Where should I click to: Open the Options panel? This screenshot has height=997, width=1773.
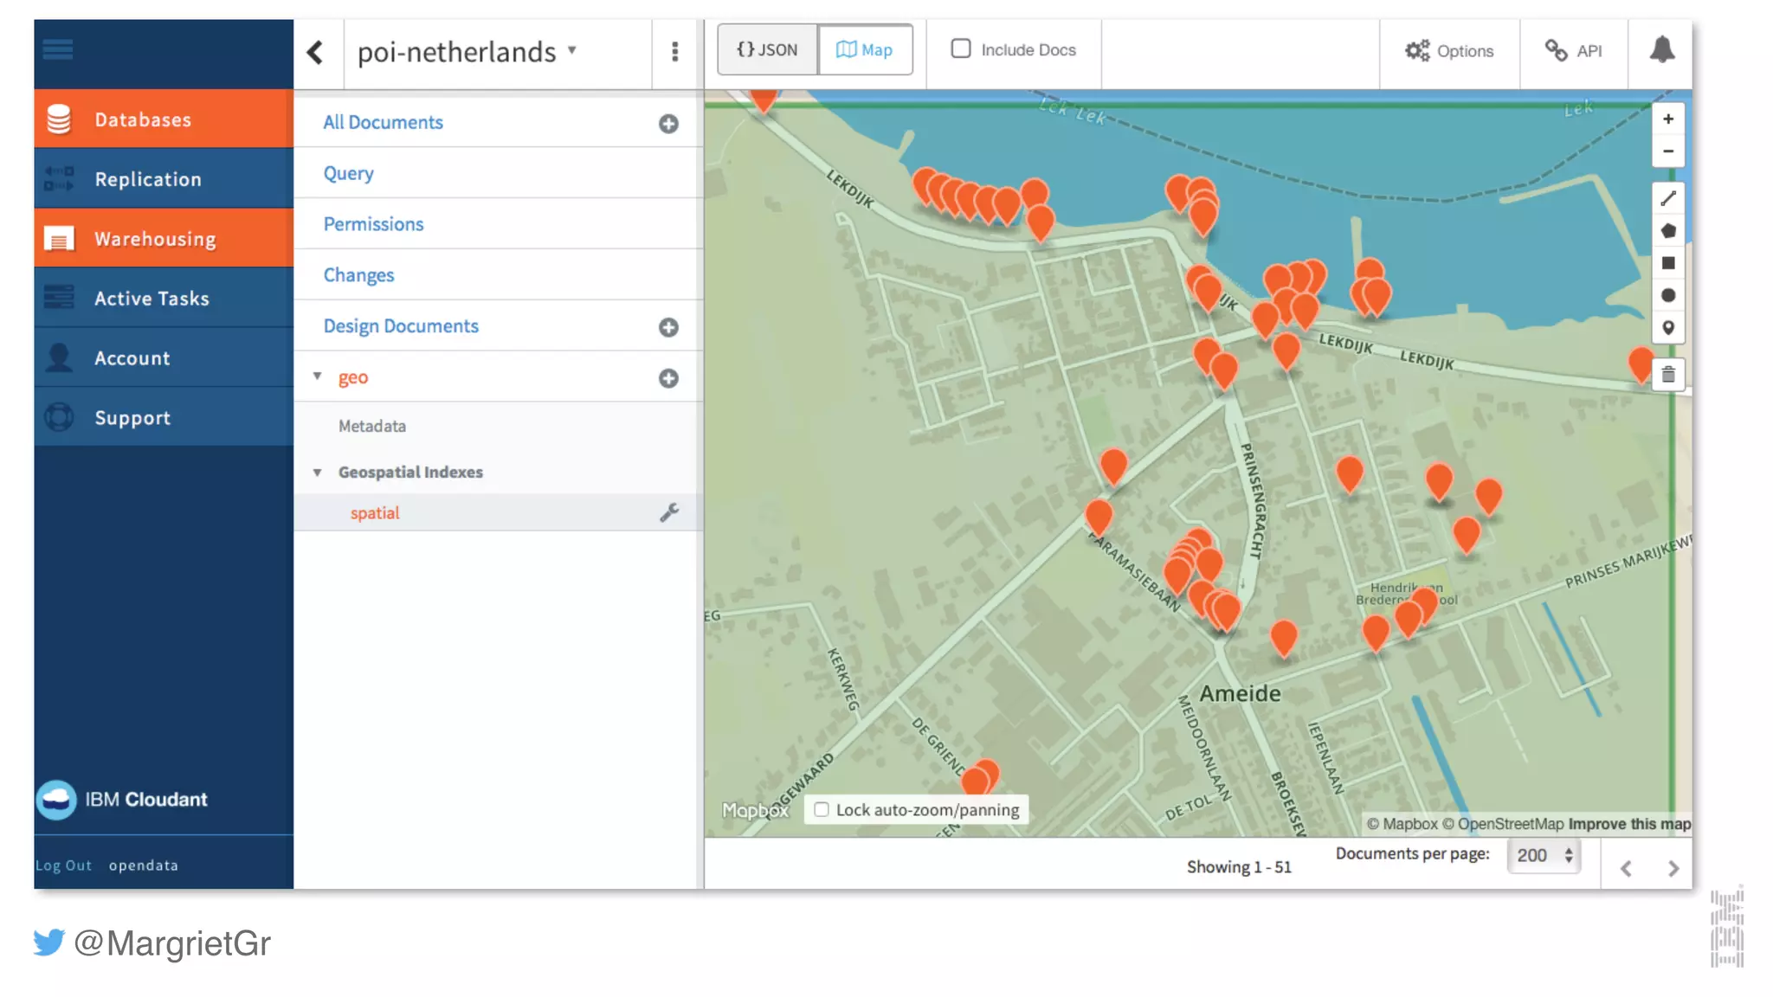[1449, 51]
